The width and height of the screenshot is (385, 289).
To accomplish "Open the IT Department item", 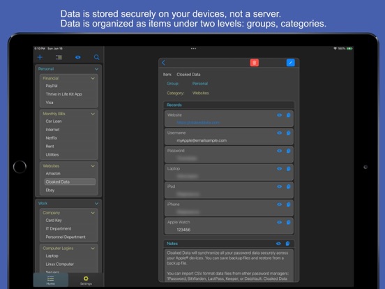I will point(59,228).
